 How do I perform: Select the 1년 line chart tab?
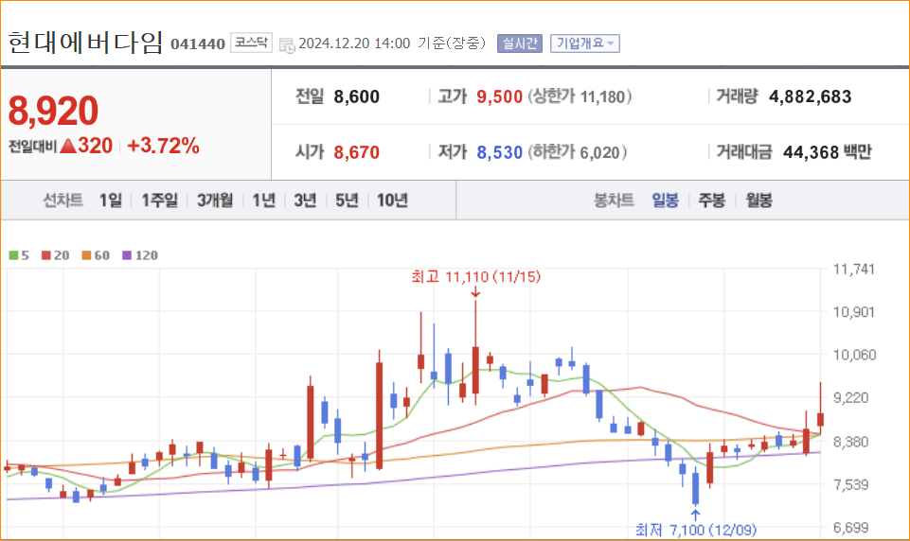263,201
